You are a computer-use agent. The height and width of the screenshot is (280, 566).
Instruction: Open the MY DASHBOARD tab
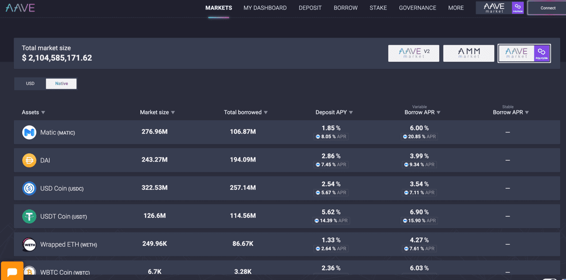[x=265, y=8]
